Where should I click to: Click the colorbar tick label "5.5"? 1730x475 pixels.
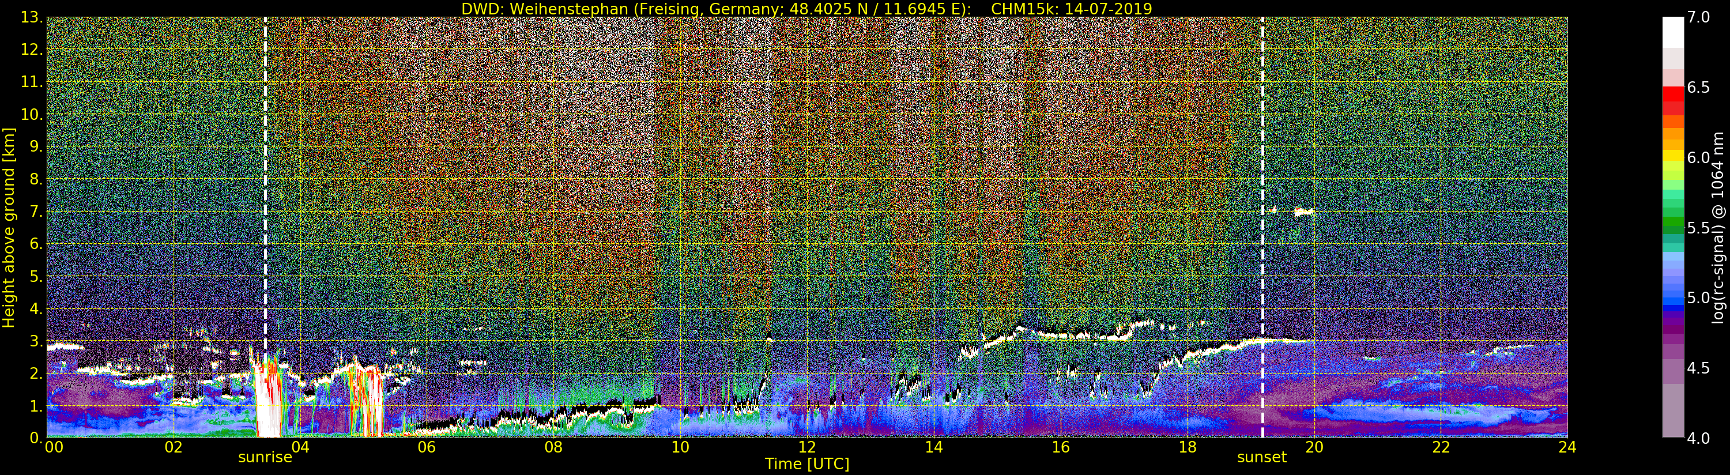point(1698,228)
